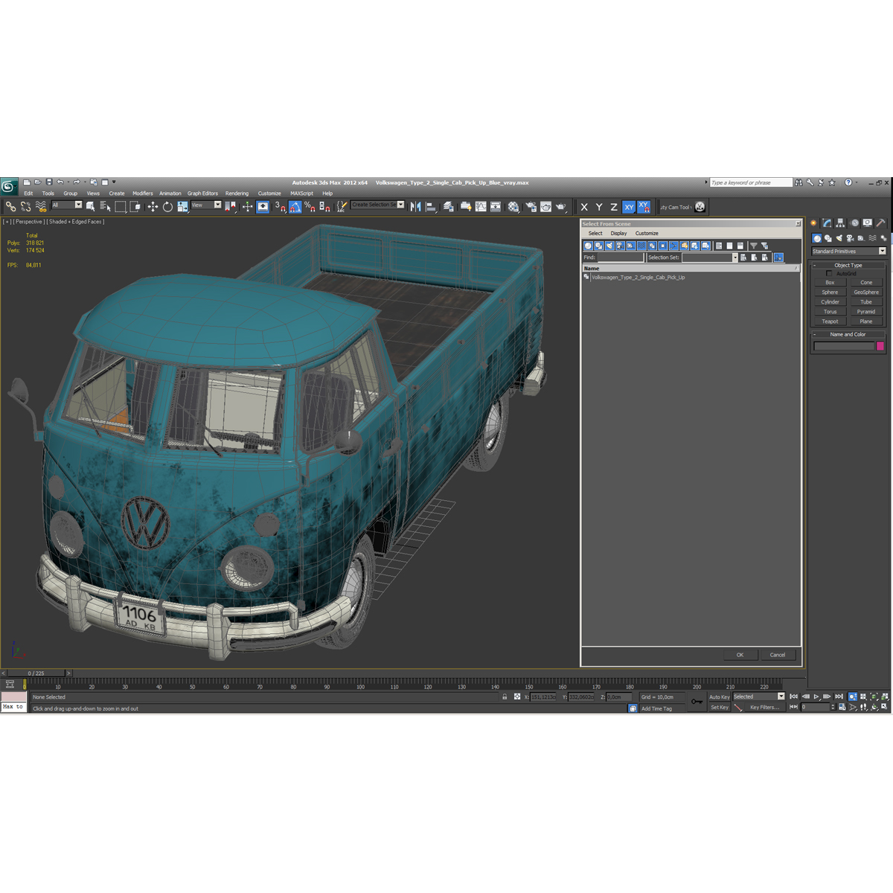The width and height of the screenshot is (893, 893).
Task: Click the pink object color swatch
Action: [880, 346]
